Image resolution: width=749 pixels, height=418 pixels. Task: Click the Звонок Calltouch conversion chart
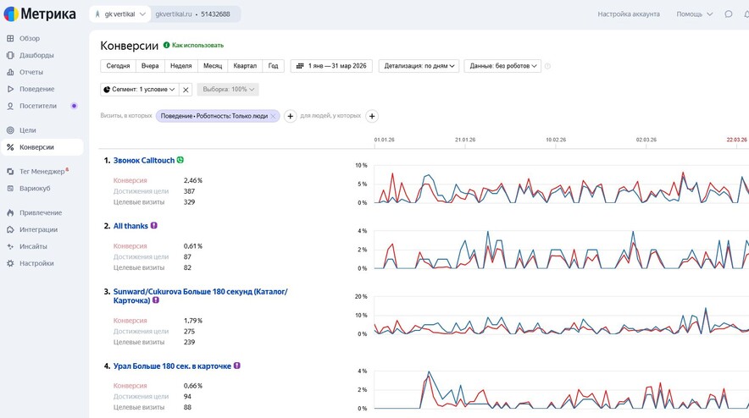click(561, 184)
